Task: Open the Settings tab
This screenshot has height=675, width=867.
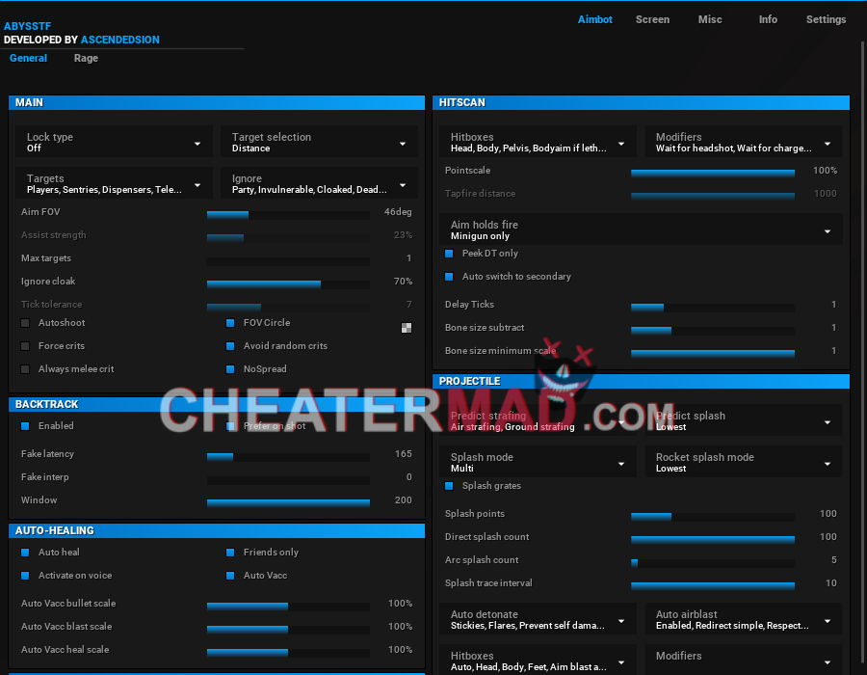Action: (827, 19)
